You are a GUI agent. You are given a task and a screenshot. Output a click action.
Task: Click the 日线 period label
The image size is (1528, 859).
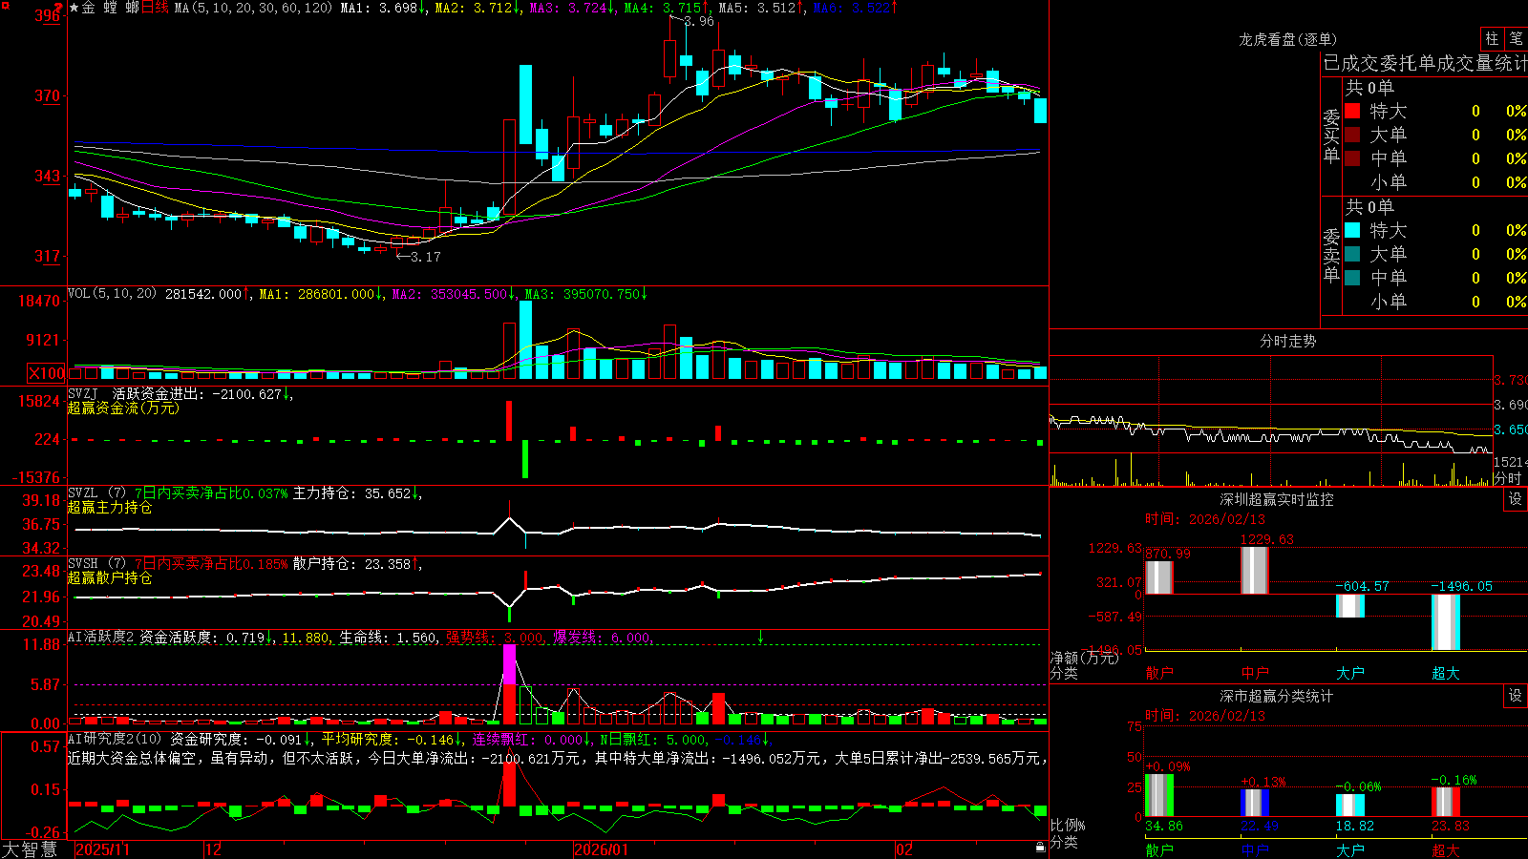point(155,8)
